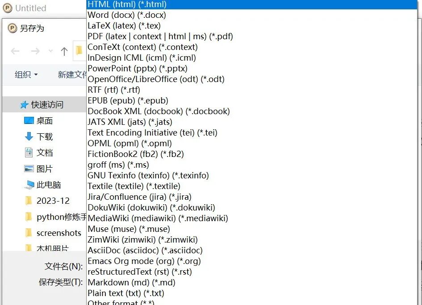Select ZimWiki (zimwiki) format

click(x=252, y=240)
